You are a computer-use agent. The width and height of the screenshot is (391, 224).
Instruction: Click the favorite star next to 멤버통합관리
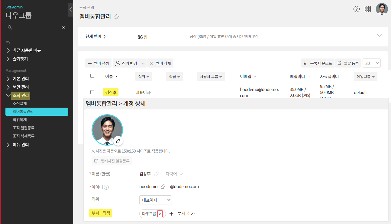pyautogui.click(x=116, y=17)
